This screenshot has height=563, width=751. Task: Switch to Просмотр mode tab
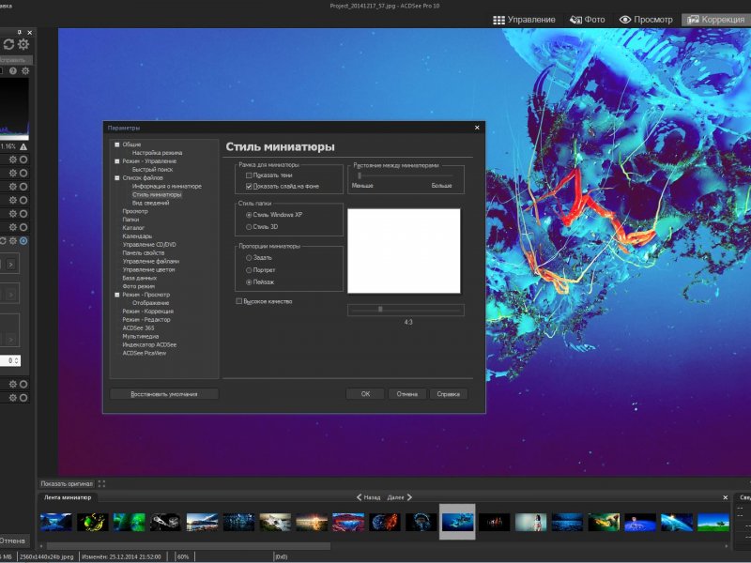tap(646, 20)
